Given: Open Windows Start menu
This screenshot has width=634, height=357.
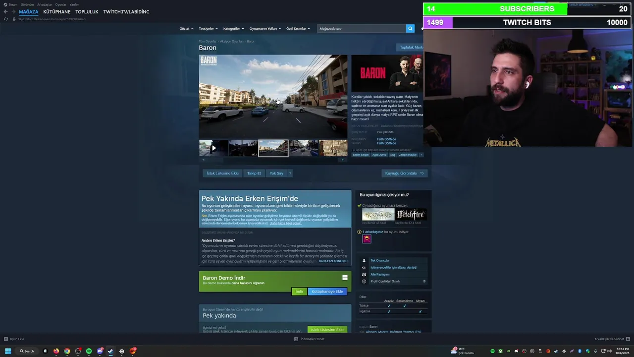Looking at the screenshot, I should click(x=8, y=351).
